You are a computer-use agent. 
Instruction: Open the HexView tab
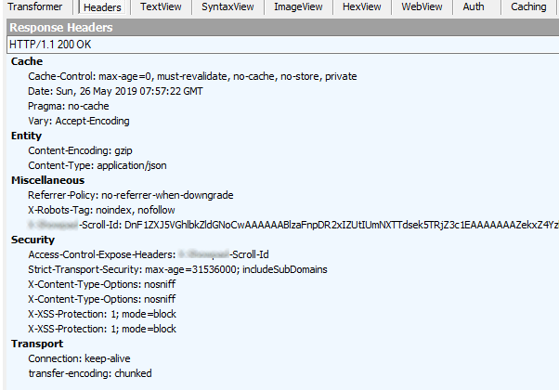(x=361, y=6)
